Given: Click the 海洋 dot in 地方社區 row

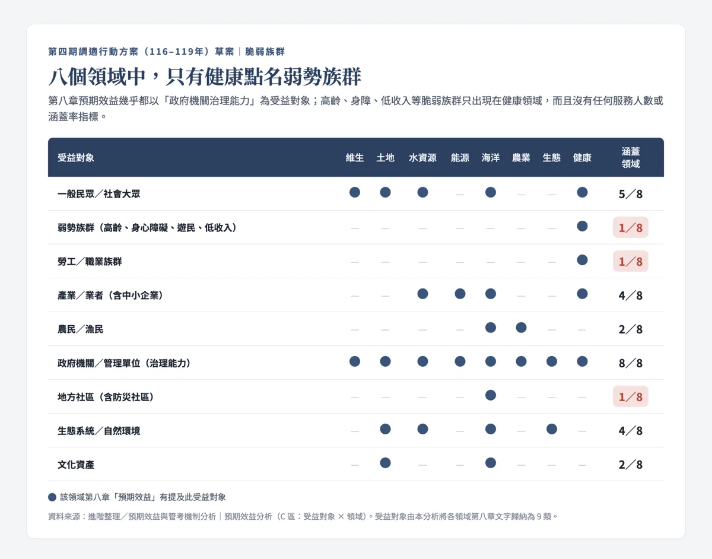Looking at the screenshot, I should (491, 395).
